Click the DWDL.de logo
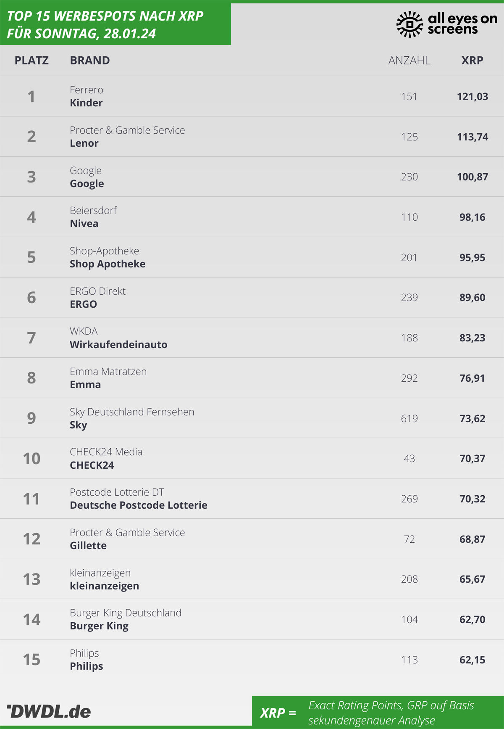Image resolution: width=504 pixels, height=729 pixels. 49,711
